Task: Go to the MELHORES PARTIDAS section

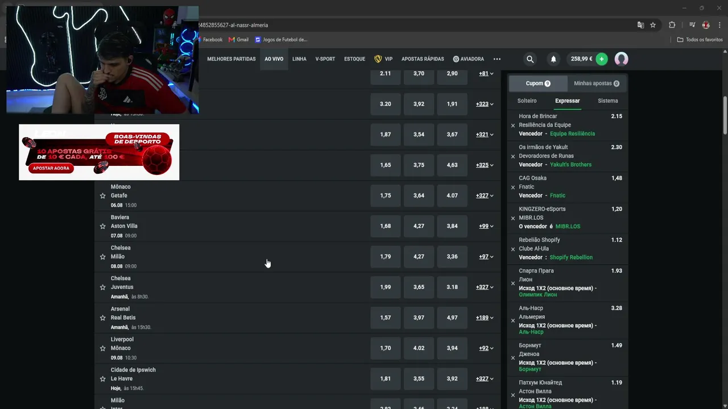Action: click(x=231, y=59)
